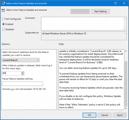Click the help text 'To resume receiving Feature Updates'
This screenshot has width=129, height=120.
(77, 88)
